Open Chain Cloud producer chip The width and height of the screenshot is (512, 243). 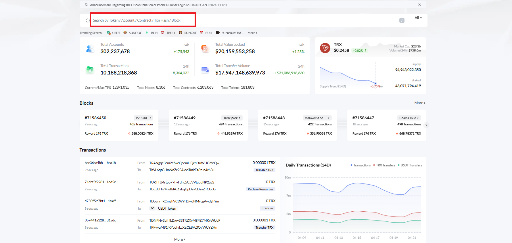tap(409, 118)
